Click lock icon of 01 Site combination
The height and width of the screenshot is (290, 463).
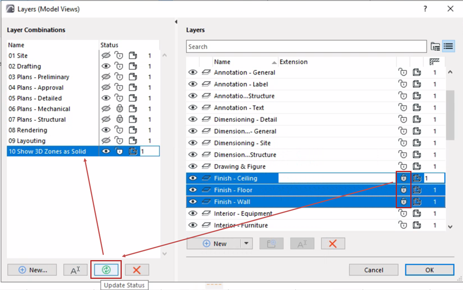tap(119, 56)
